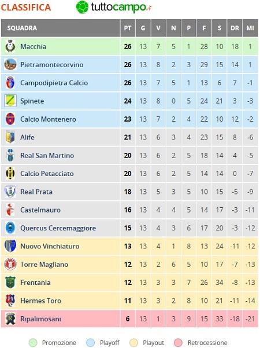Viewport: 260px width, 348px height.
Task: Click the Calcio Petacciato striped crest
Action: click(x=10, y=173)
